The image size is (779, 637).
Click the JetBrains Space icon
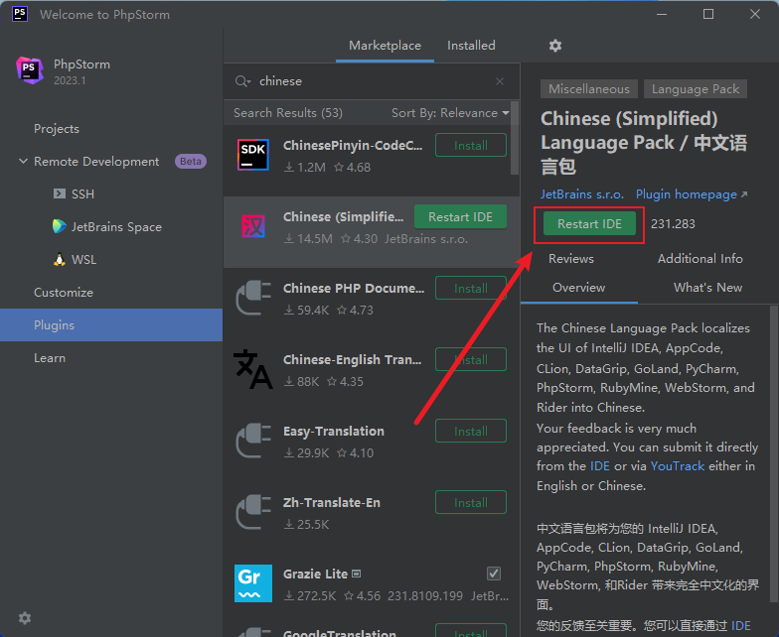(60, 226)
